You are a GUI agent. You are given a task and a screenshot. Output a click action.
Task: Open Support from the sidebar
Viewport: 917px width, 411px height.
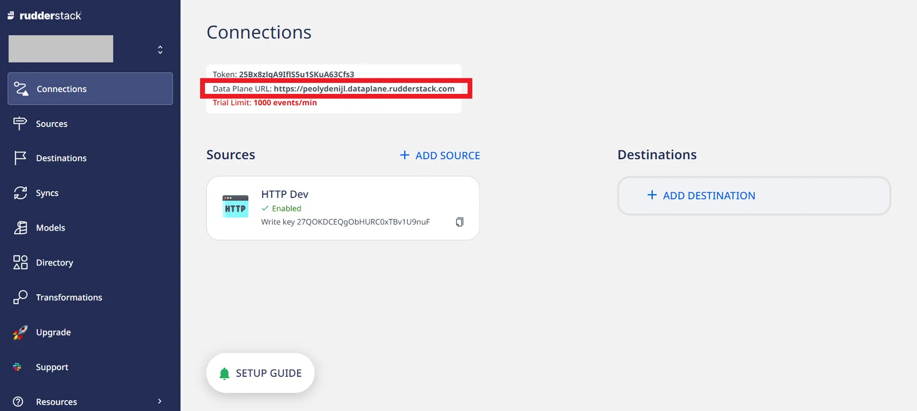pos(52,367)
